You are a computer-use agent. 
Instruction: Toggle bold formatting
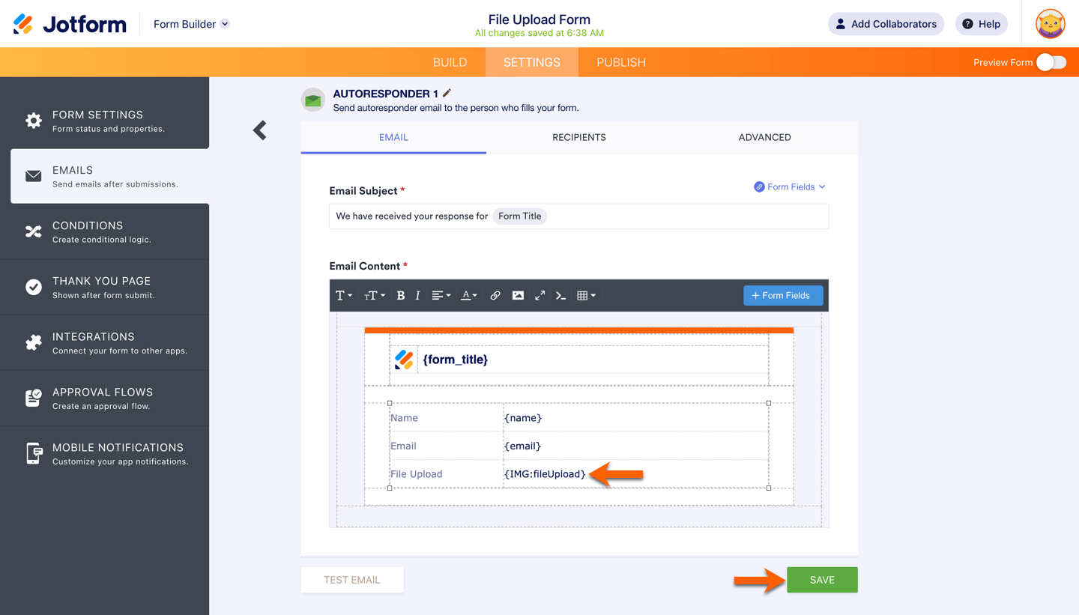tap(401, 295)
